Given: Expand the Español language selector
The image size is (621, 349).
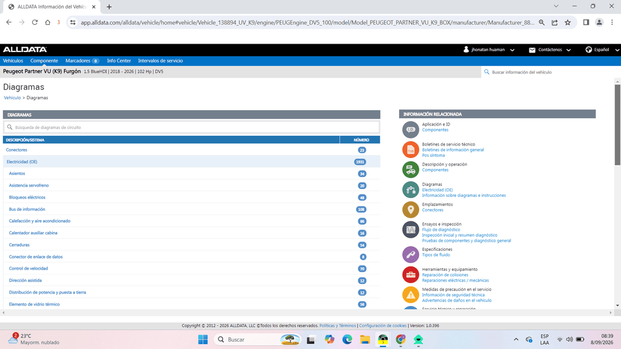Looking at the screenshot, I should [x=602, y=50].
